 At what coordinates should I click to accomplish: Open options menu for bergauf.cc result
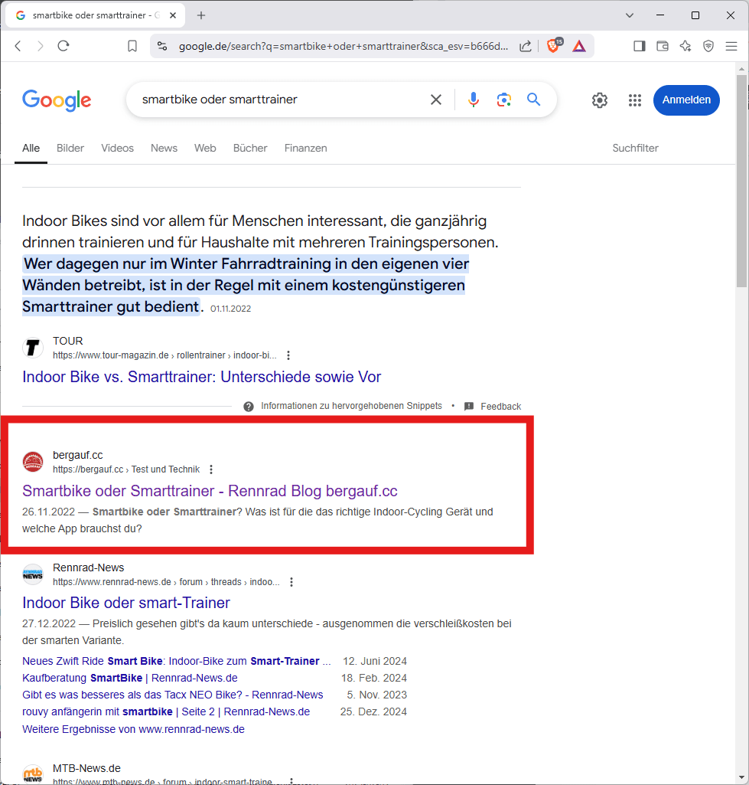(211, 469)
